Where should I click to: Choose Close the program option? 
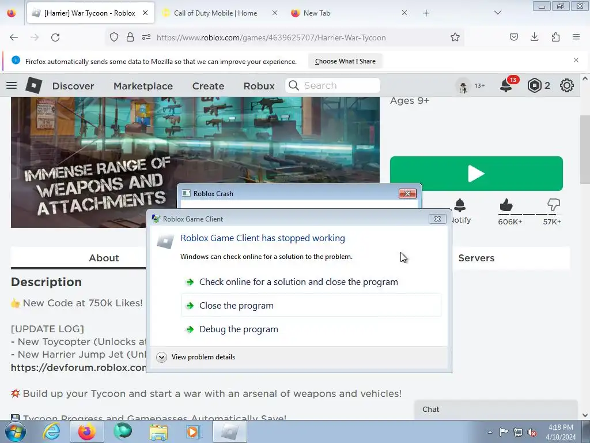pyautogui.click(x=311, y=306)
